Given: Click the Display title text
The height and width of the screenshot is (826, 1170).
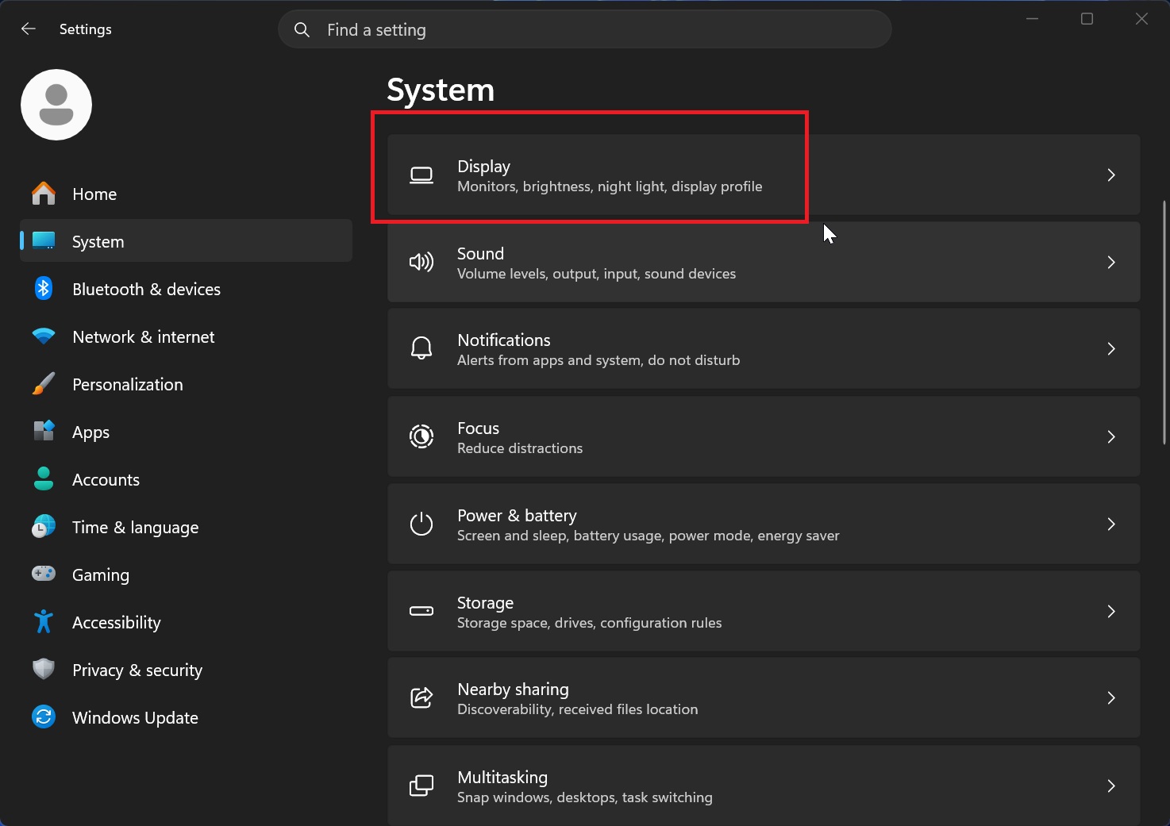Looking at the screenshot, I should click(x=483, y=167).
